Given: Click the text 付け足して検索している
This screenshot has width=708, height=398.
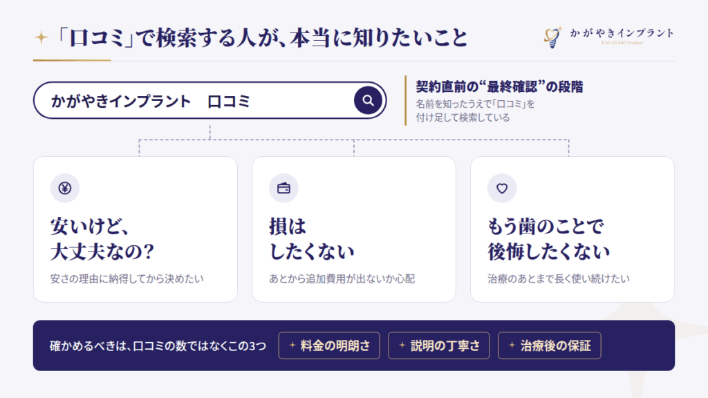Looking at the screenshot, I should point(463,117).
